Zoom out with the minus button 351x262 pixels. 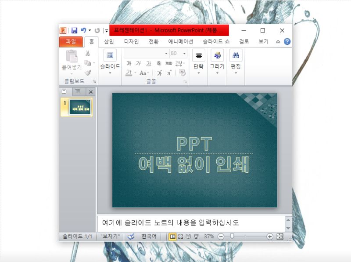pos(221,237)
